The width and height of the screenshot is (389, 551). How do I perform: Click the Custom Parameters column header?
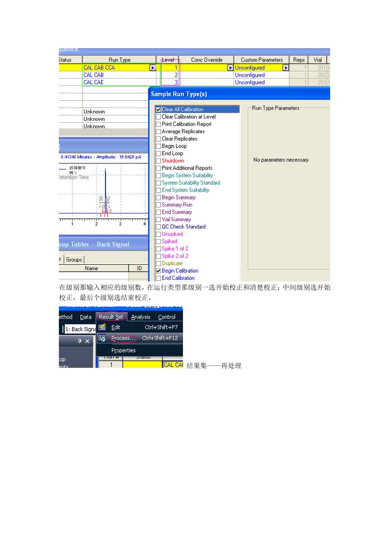261,60
